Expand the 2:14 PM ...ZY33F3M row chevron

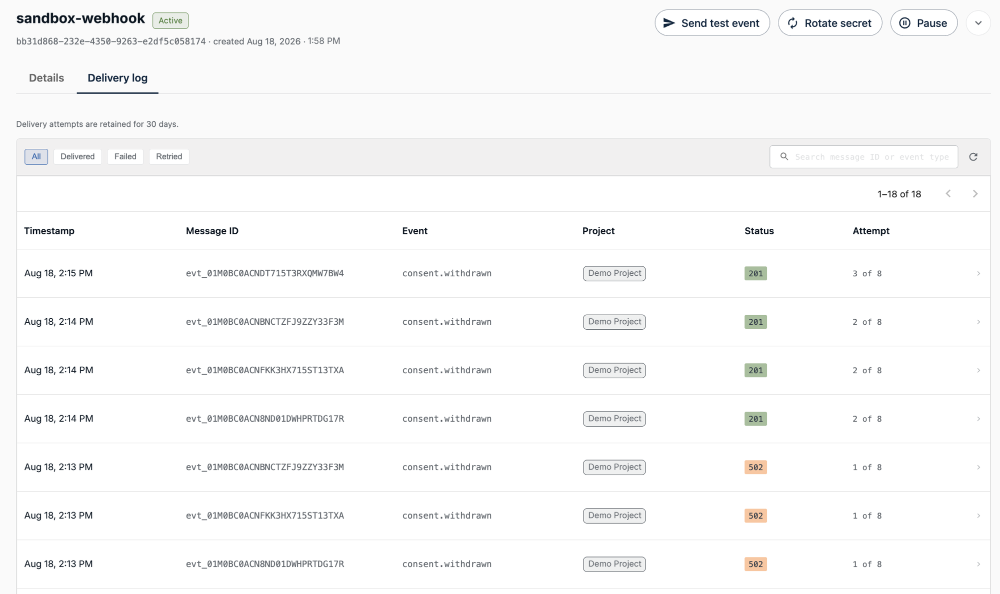(x=978, y=322)
